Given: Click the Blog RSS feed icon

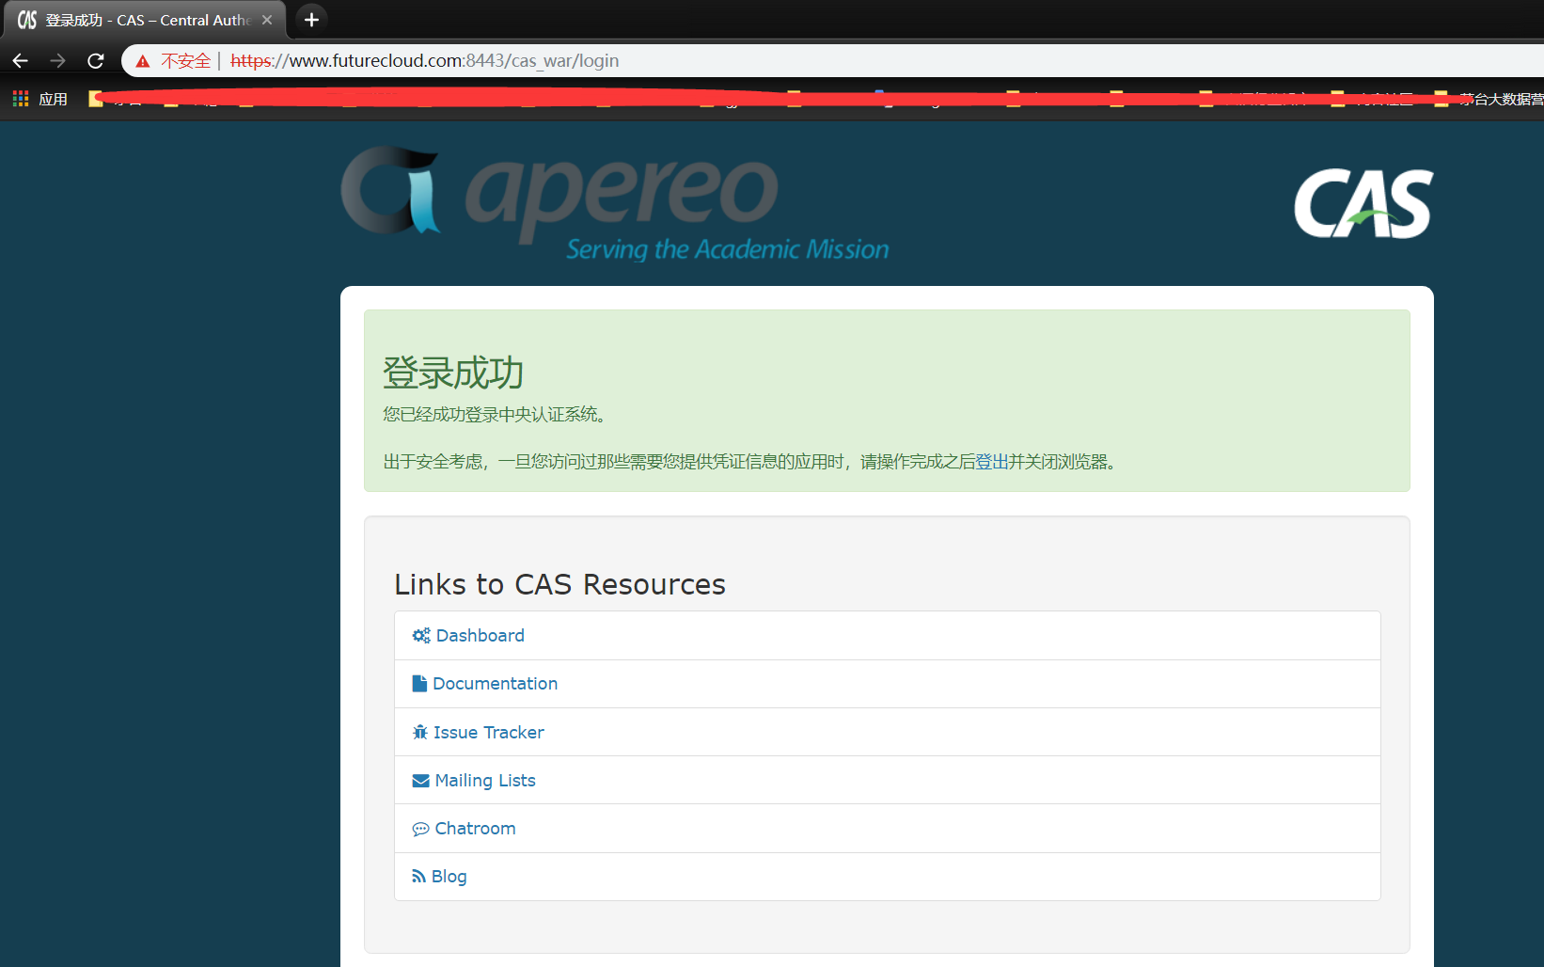Looking at the screenshot, I should click(418, 877).
